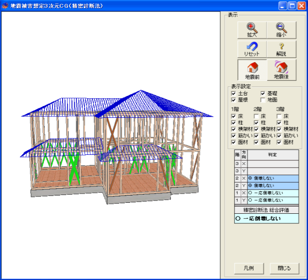308x280 pixels.
Task: Uncheck the 屋根 roof checkbox
Action: click(234, 100)
